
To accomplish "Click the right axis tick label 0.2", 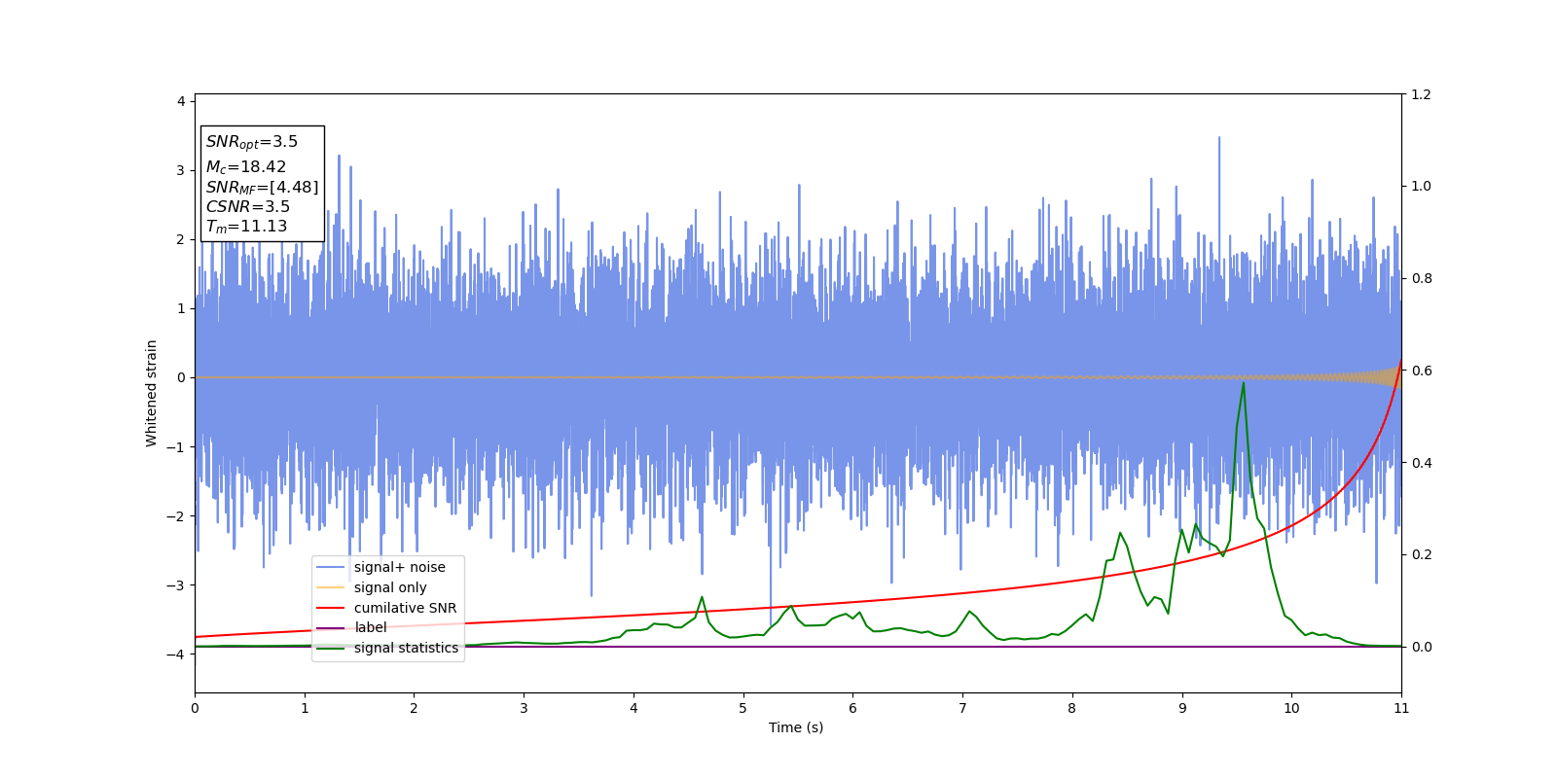I will [x=1422, y=554].
